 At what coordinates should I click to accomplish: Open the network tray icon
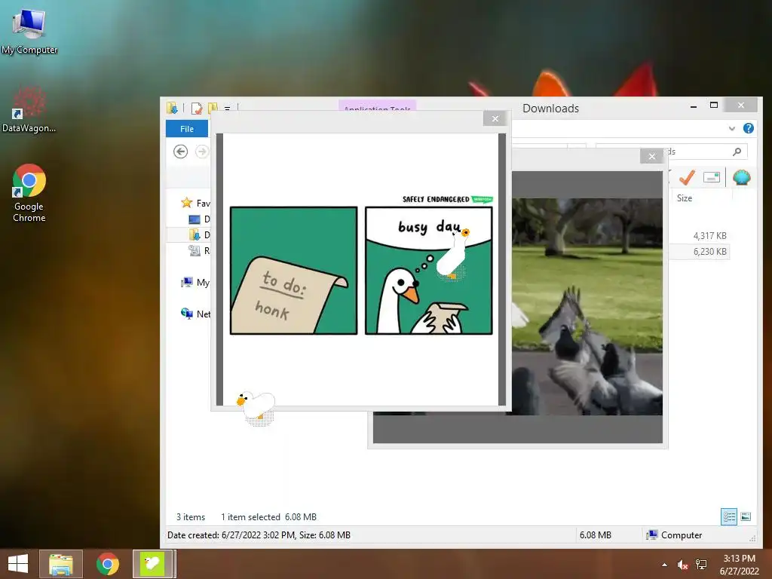[700, 565]
